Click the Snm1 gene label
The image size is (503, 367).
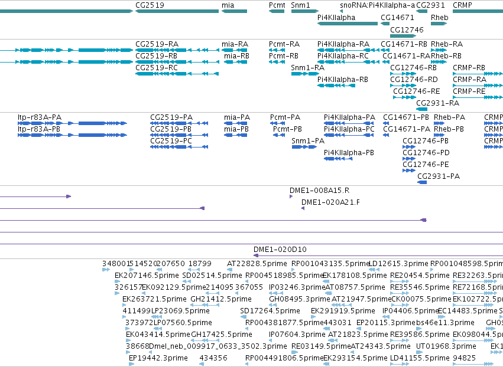tap(300, 5)
